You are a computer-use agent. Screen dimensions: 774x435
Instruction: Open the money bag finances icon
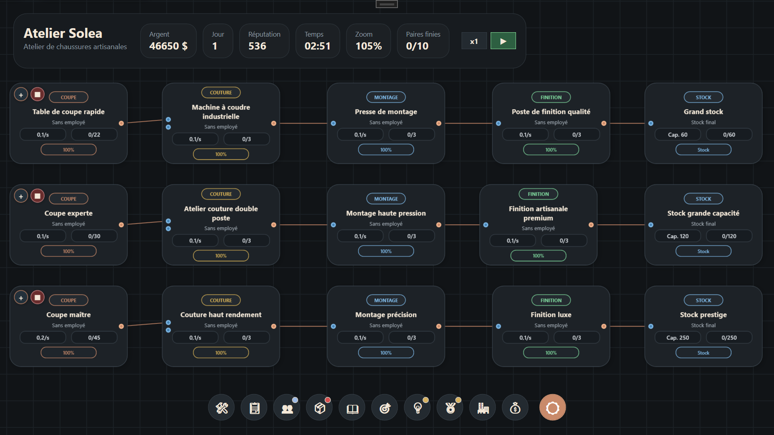516,408
